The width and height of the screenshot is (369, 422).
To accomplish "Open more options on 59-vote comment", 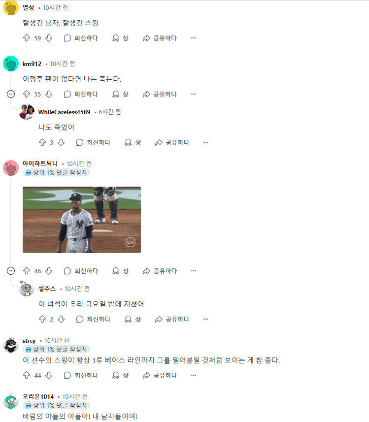I will pyautogui.click(x=194, y=38).
